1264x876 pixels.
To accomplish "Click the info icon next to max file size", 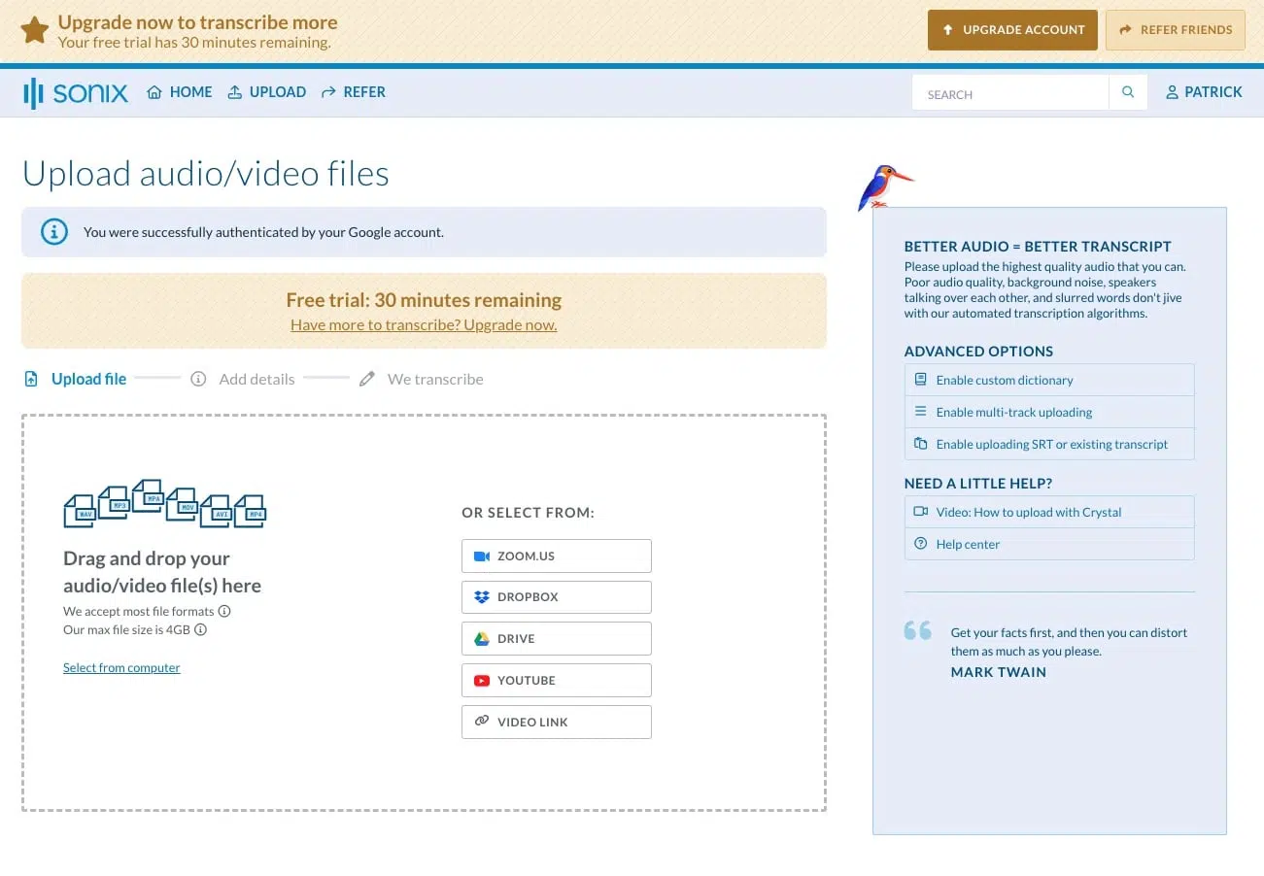I will [203, 629].
